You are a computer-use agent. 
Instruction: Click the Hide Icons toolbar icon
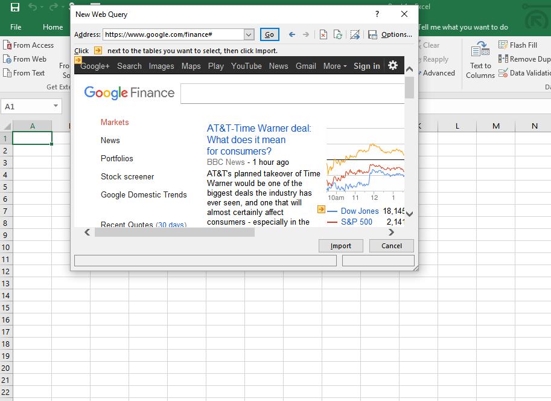[355, 34]
